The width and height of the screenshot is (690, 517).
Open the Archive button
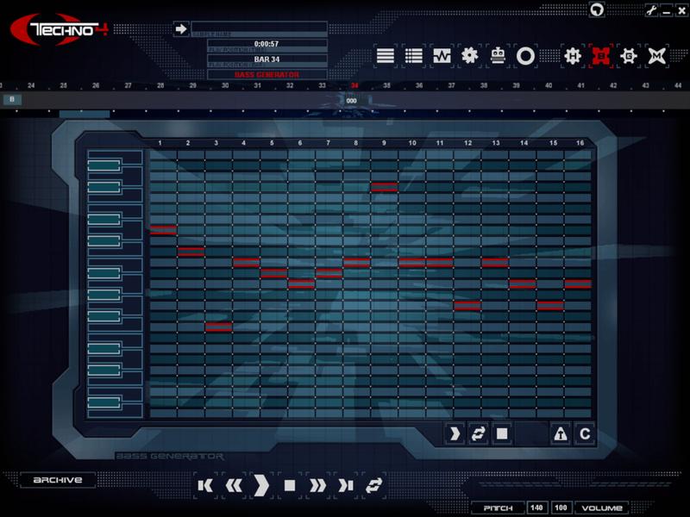[58, 480]
